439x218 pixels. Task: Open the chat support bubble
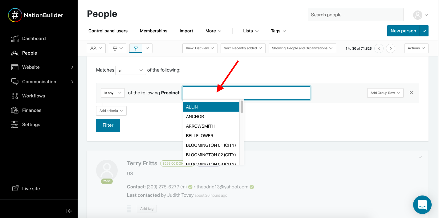point(422,204)
